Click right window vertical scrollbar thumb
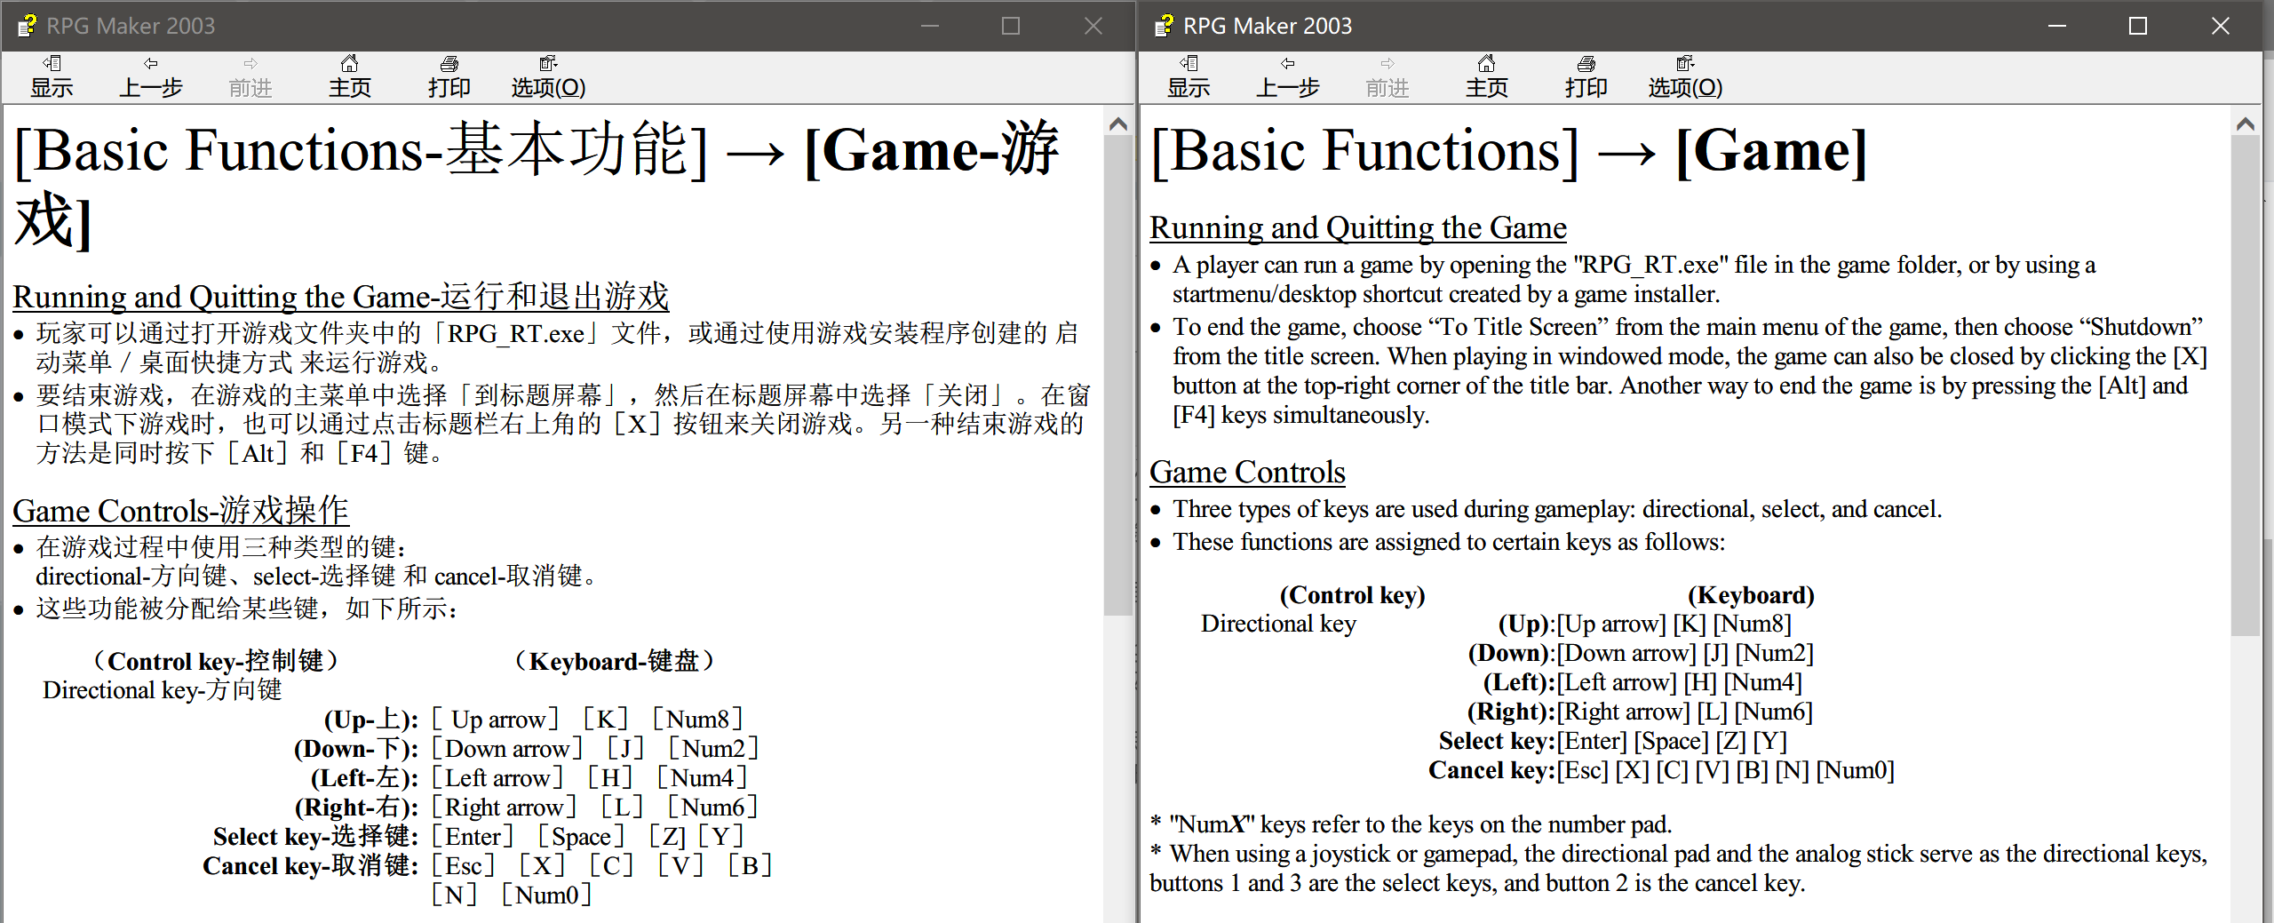Viewport: 2274px width, 923px height. pyautogui.click(x=2246, y=386)
